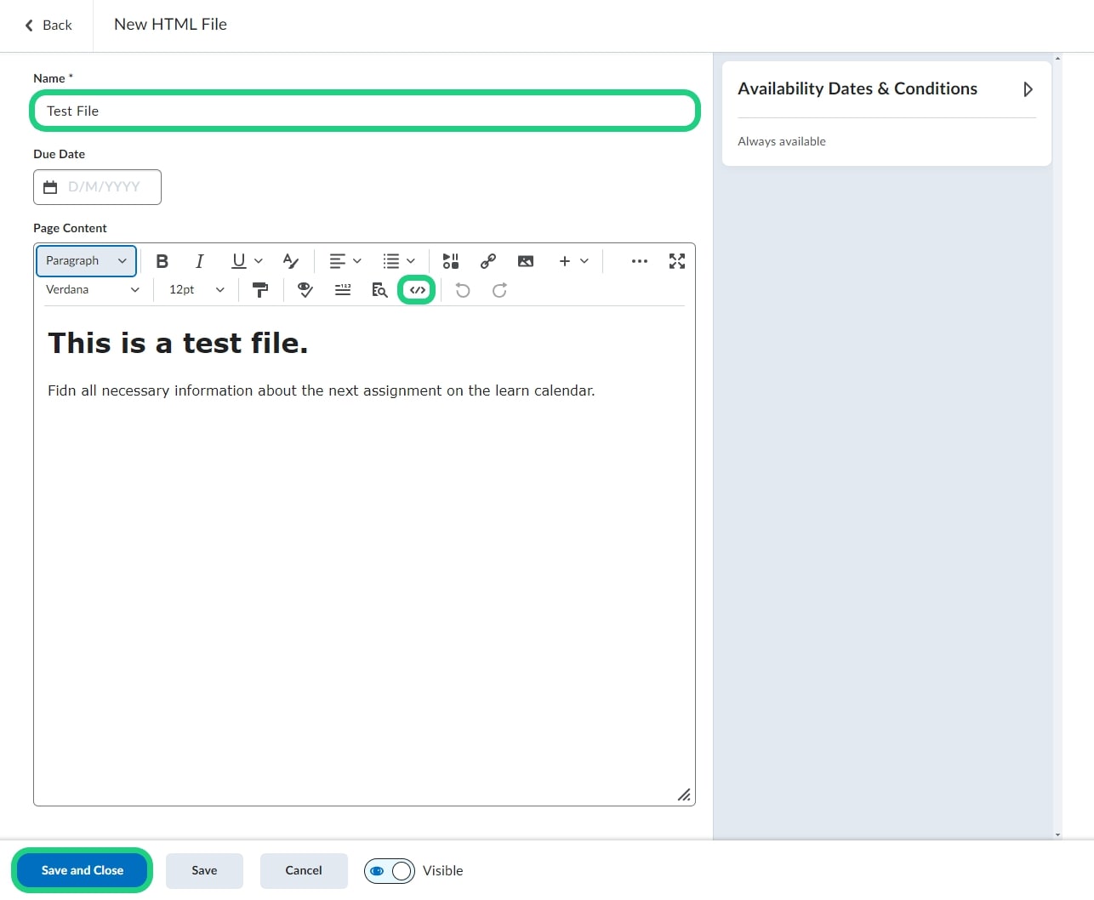Viewport: 1094px width, 900px height.
Task: Expand Availability Dates & Conditions panel
Action: pos(1028,89)
